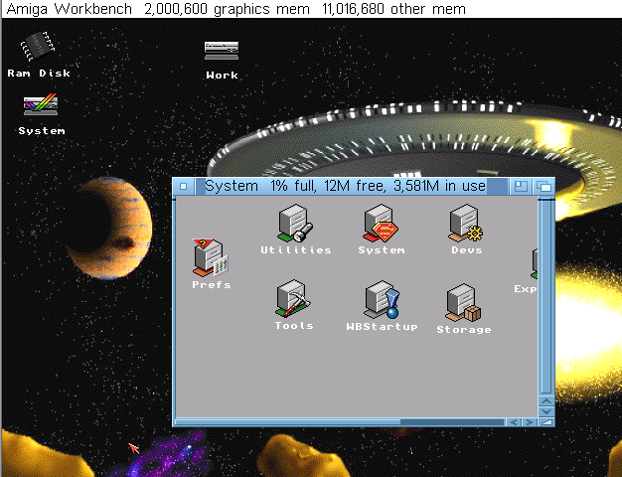Click the 'Ram Disk' label text
622x477 pixels.
[x=39, y=73]
